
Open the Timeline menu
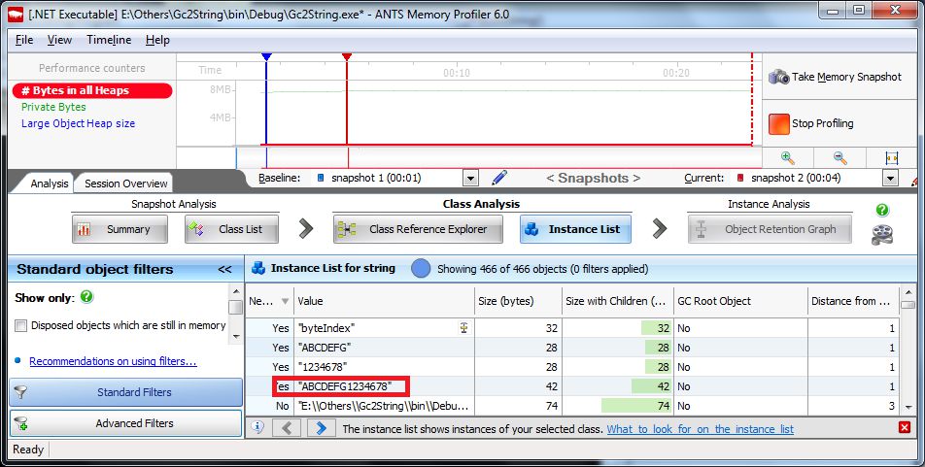tap(109, 40)
